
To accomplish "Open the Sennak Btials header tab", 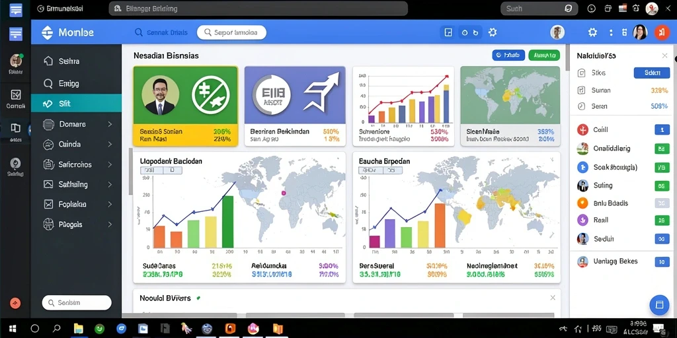I will pos(161,32).
